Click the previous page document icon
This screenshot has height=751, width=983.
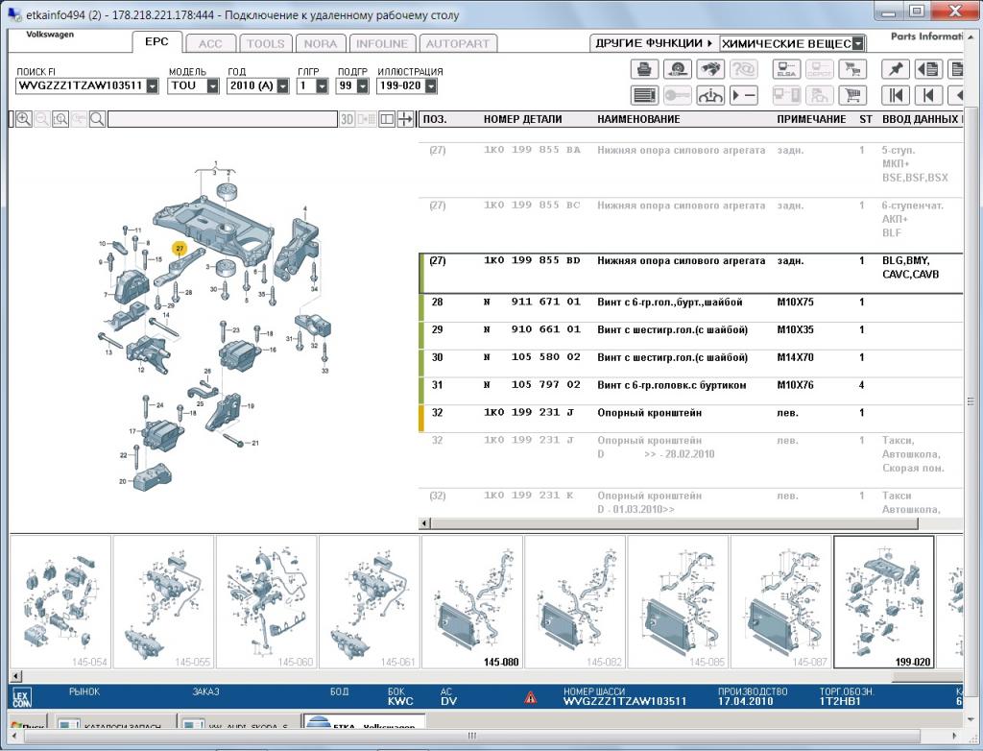tap(928, 69)
